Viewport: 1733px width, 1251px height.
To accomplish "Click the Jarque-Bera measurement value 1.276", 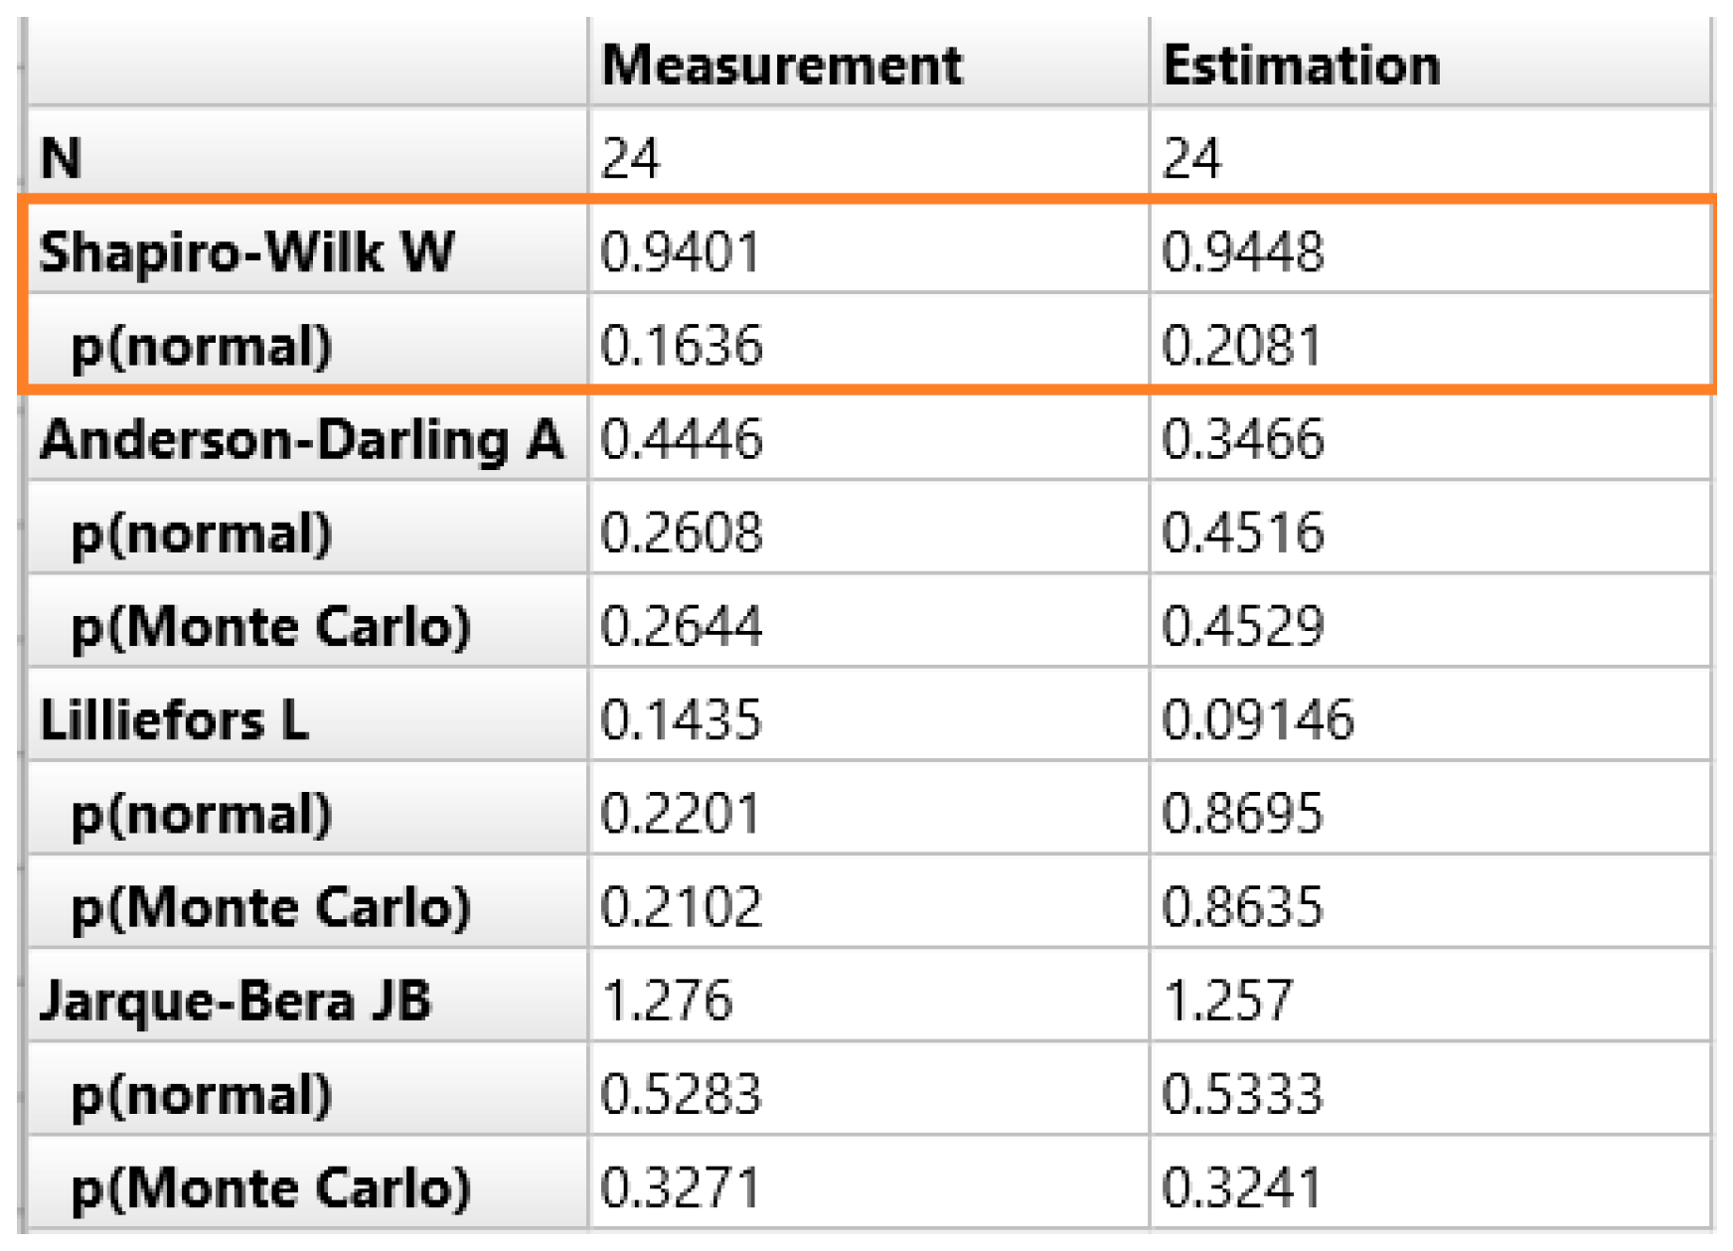I will coord(667,1001).
